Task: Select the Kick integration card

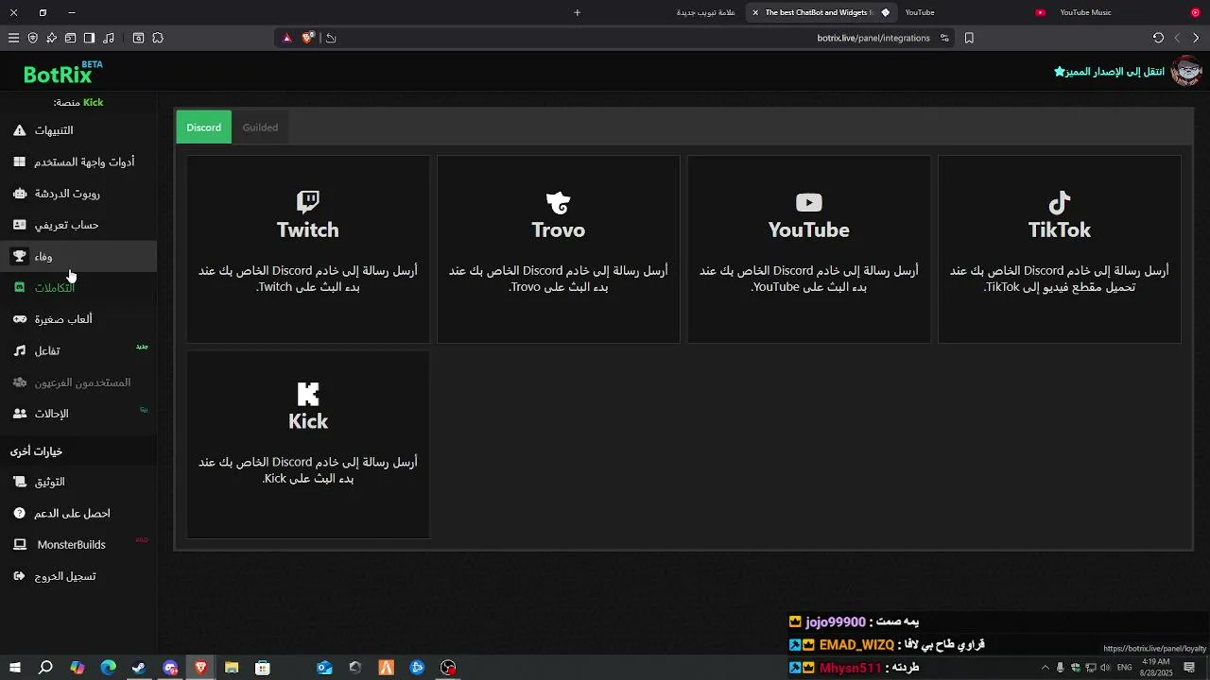Action: tap(308, 445)
